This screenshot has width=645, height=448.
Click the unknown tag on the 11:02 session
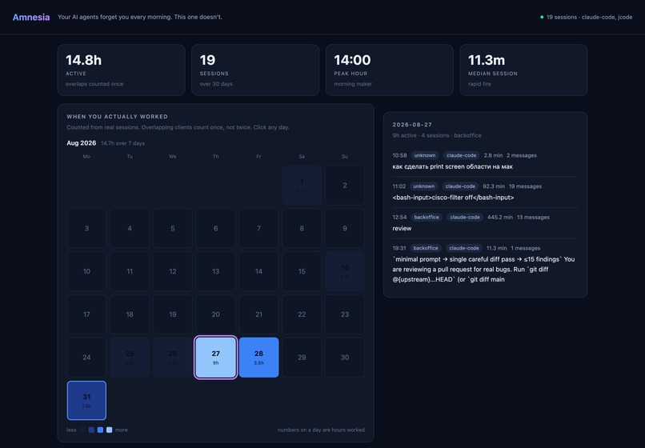[423, 186]
